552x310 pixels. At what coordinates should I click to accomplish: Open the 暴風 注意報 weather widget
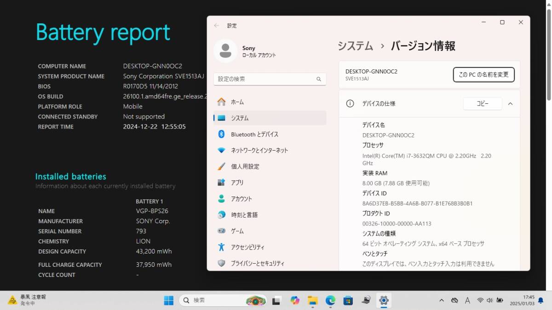[x=28, y=300]
